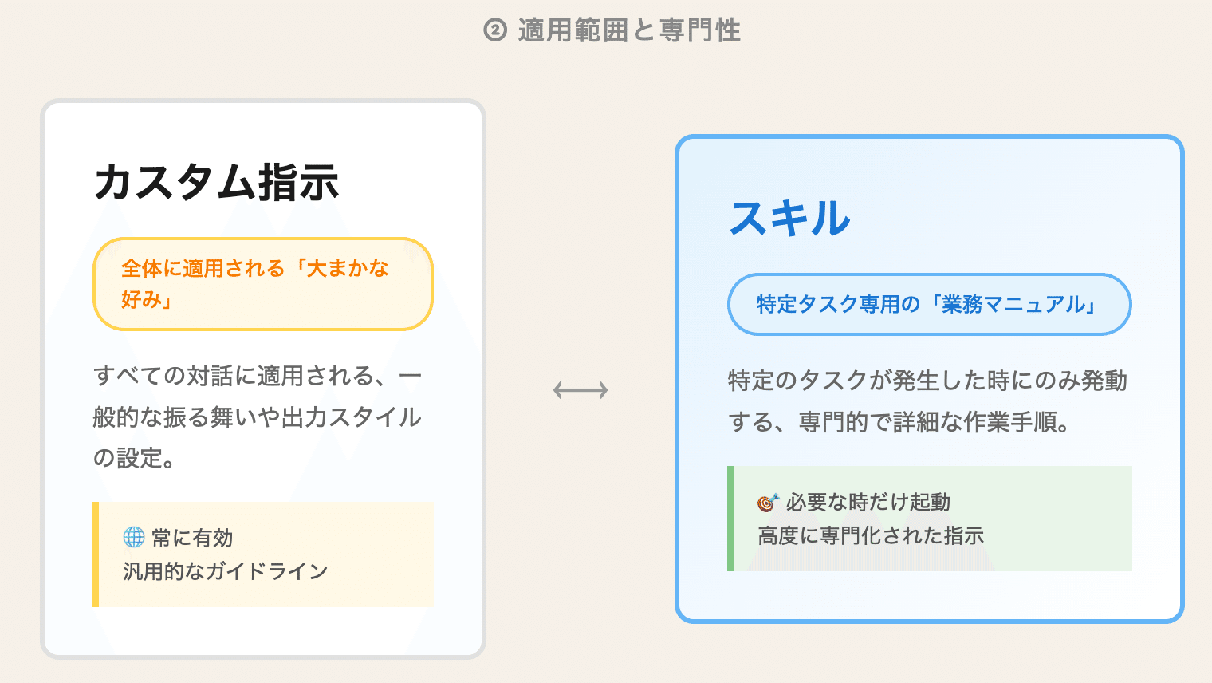Click the circled number 2 icon in the title
This screenshot has height=683, width=1212.
point(495,30)
